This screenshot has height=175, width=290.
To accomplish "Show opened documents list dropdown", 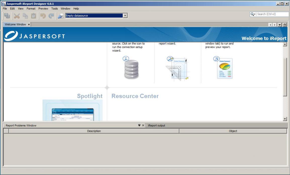I will [x=280, y=25].
